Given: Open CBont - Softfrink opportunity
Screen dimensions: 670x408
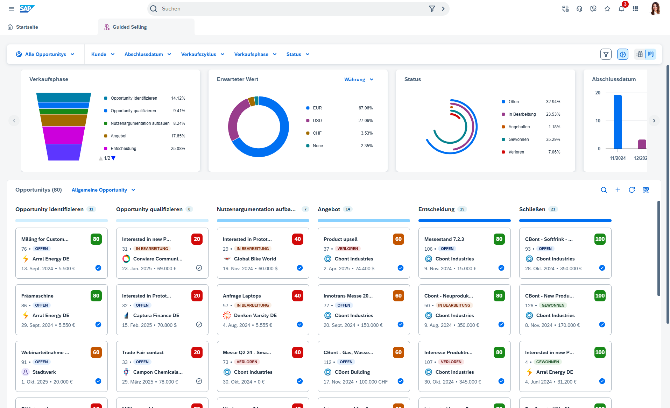Looking at the screenshot, I should pos(549,239).
